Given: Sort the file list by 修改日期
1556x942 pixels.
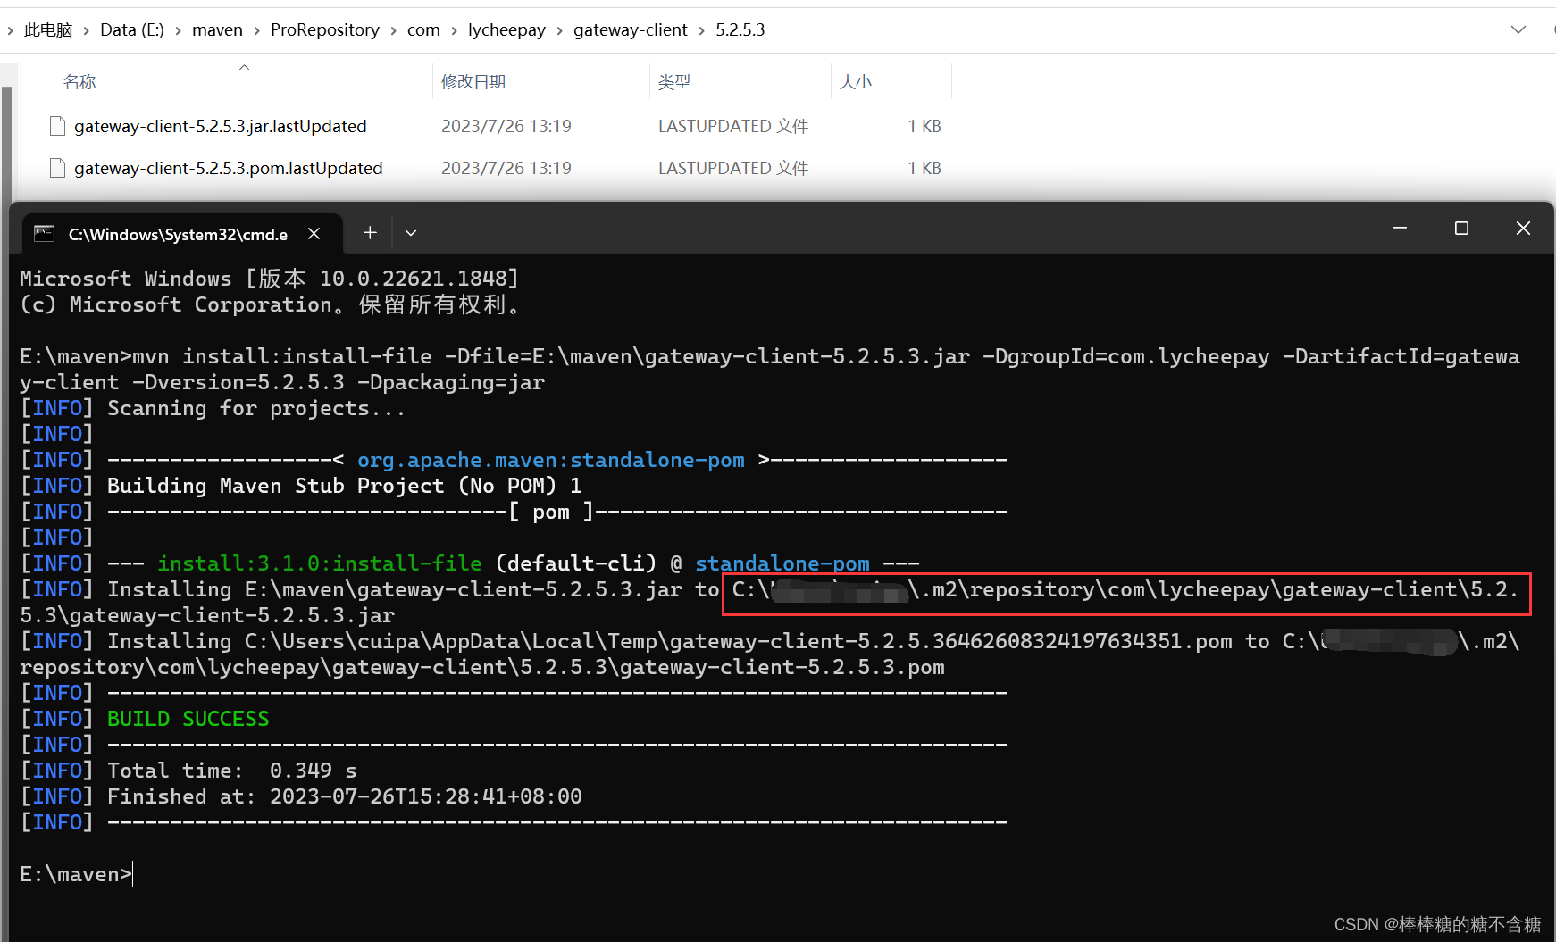Looking at the screenshot, I should [473, 81].
